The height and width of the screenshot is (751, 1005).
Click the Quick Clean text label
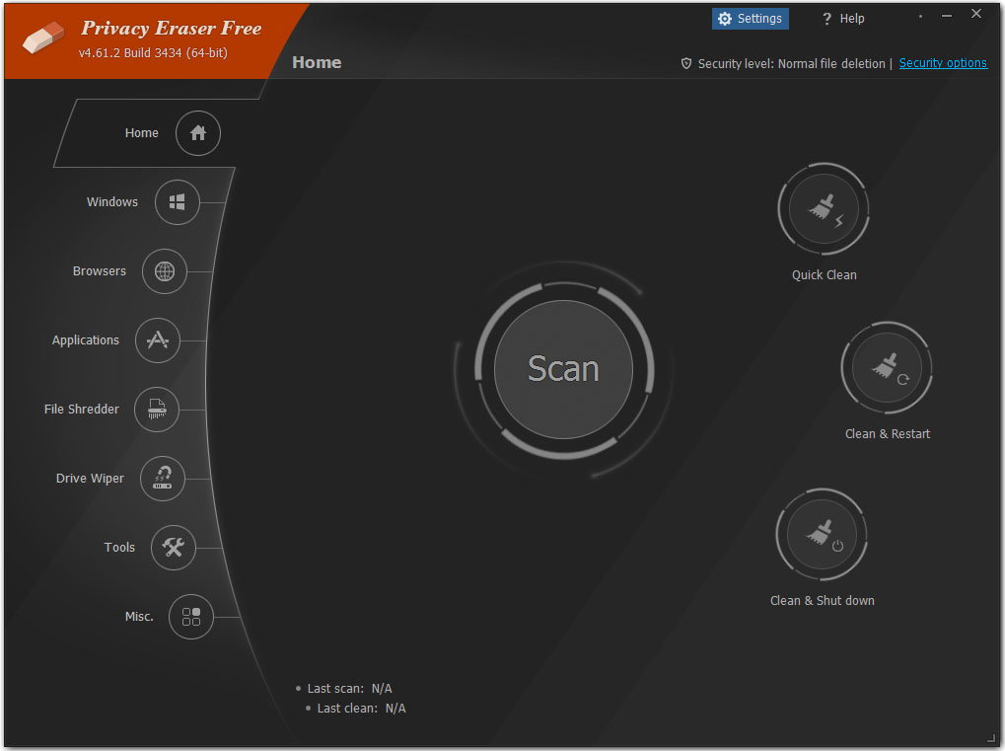click(825, 275)
